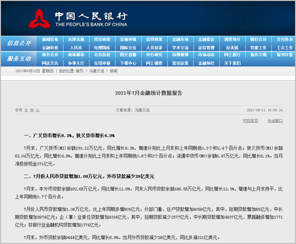Click the 关闭窗口 link
The height and width of the screenshot is (244, 296).
pos(275,121)
